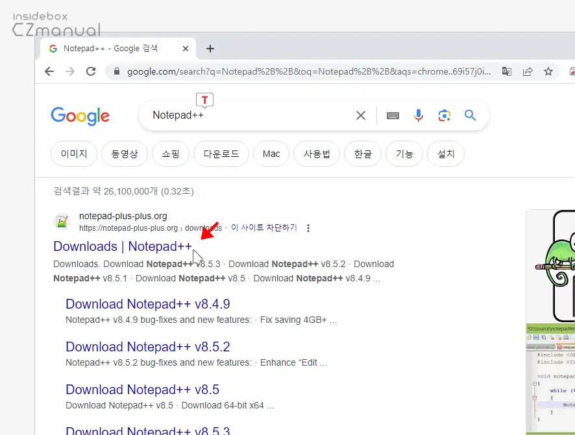Open a new browser tab with plus
The image size is (575, 435).
click(210, 48)
